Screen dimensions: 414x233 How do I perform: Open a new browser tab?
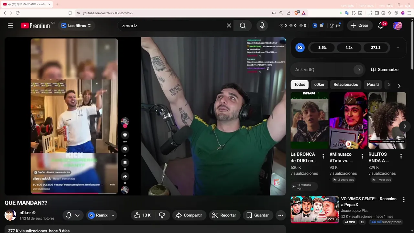(x=57, y=4)
